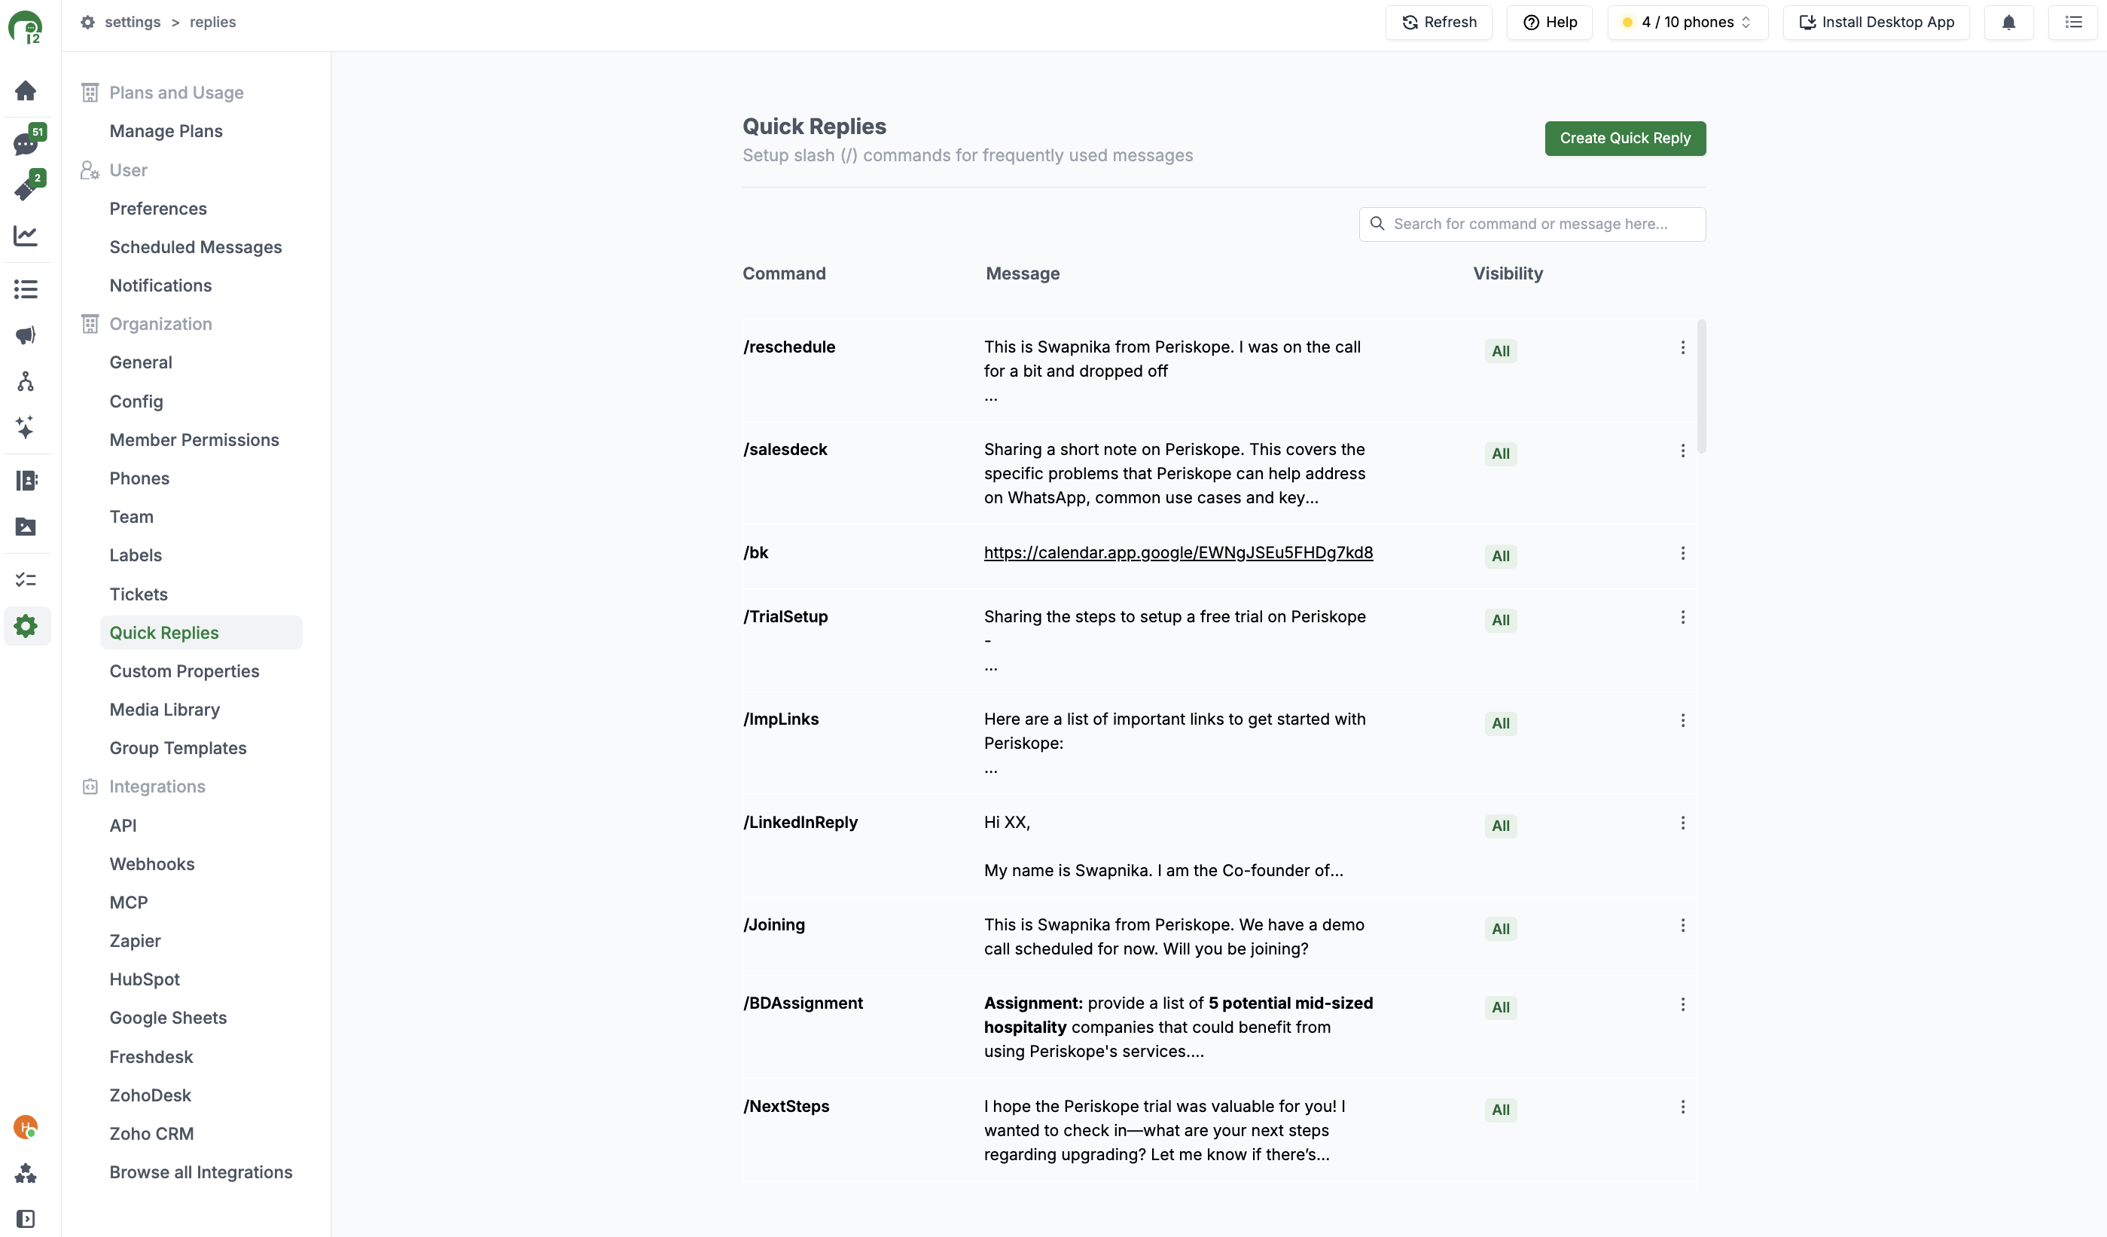
Task: Open options menu for /reschedule reply
Action: pos(1682,348)
